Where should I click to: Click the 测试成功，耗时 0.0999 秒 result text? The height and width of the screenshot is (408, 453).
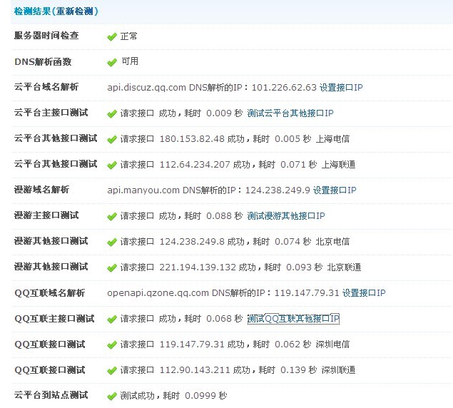173,396
